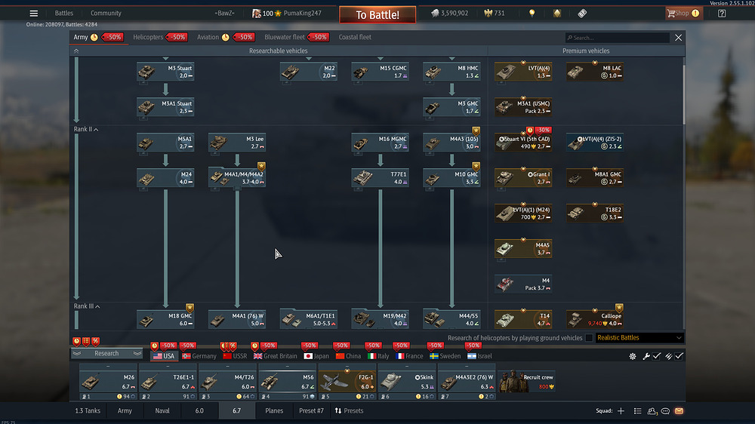
Task: Select the M56 crew slot
Action: (x=287, y=383)
